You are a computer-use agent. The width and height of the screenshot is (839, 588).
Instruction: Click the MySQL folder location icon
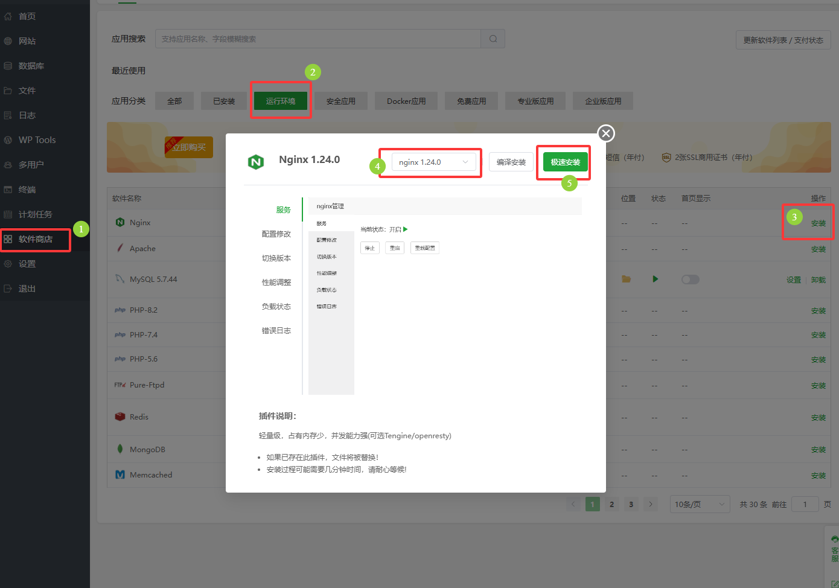point(626,279)
